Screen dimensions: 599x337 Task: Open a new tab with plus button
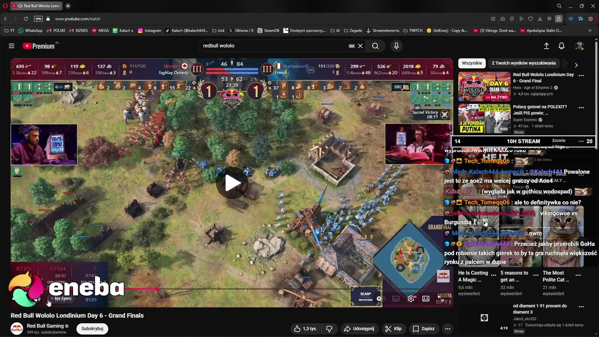(68, 6)
